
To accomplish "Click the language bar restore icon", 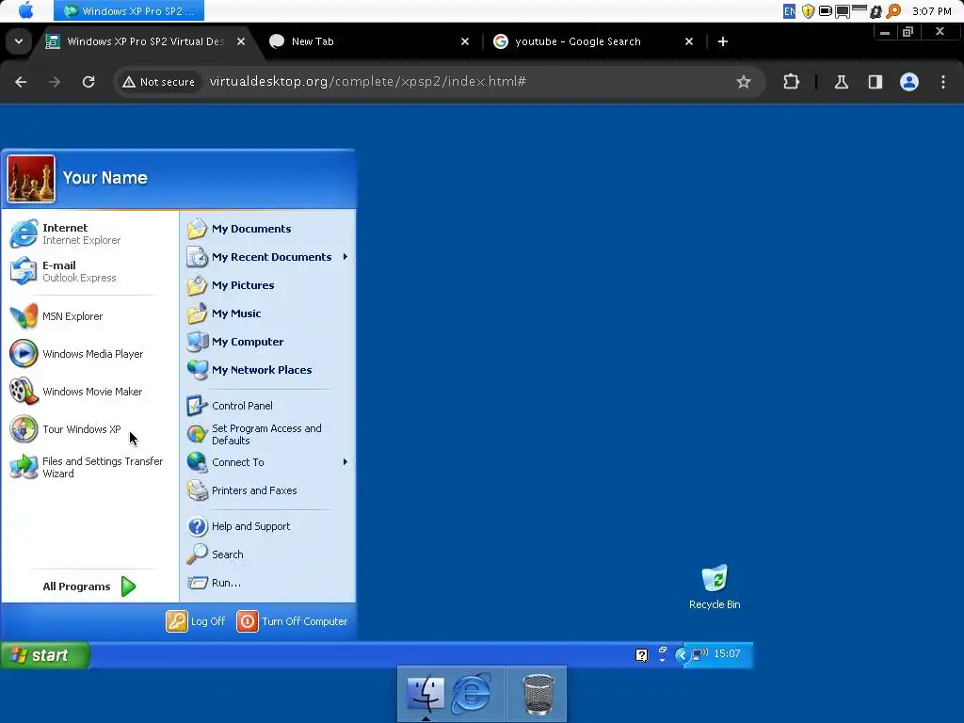I will pos(662,650).
